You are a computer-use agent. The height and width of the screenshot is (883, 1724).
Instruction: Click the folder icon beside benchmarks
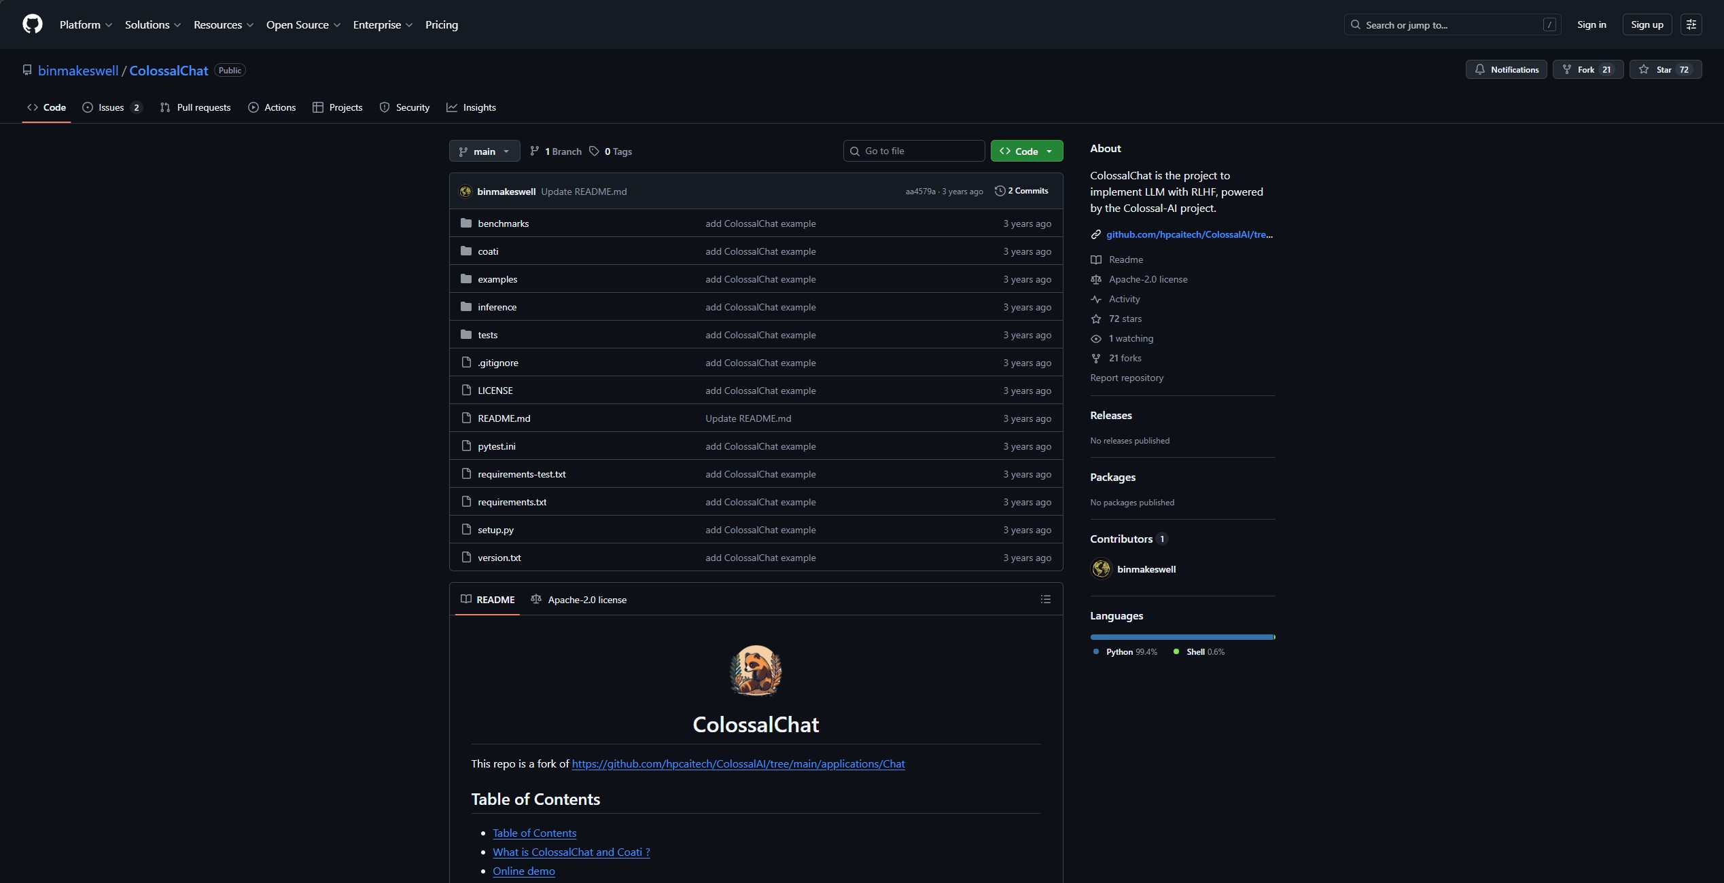(466, 223)
